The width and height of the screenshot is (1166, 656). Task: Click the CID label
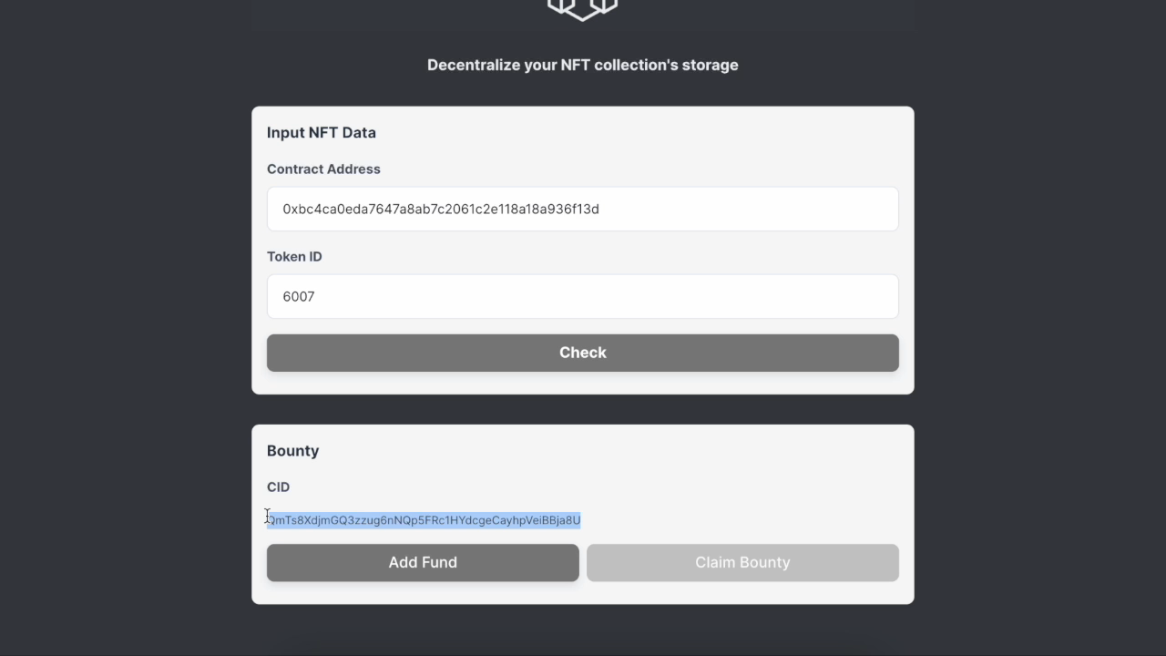(278, 487)
